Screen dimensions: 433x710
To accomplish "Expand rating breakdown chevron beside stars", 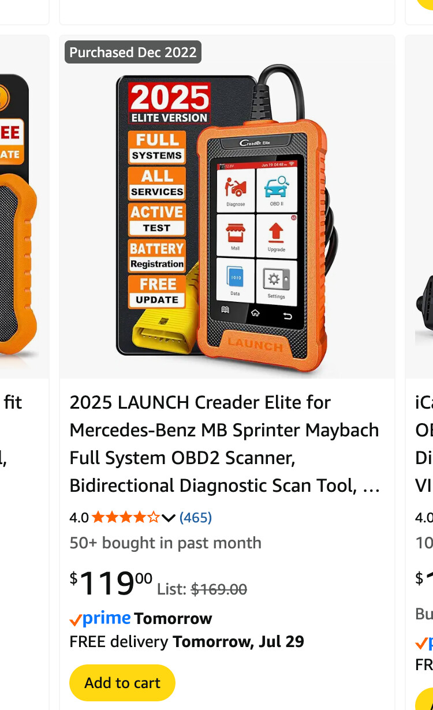I will click(x=168, y=518).
